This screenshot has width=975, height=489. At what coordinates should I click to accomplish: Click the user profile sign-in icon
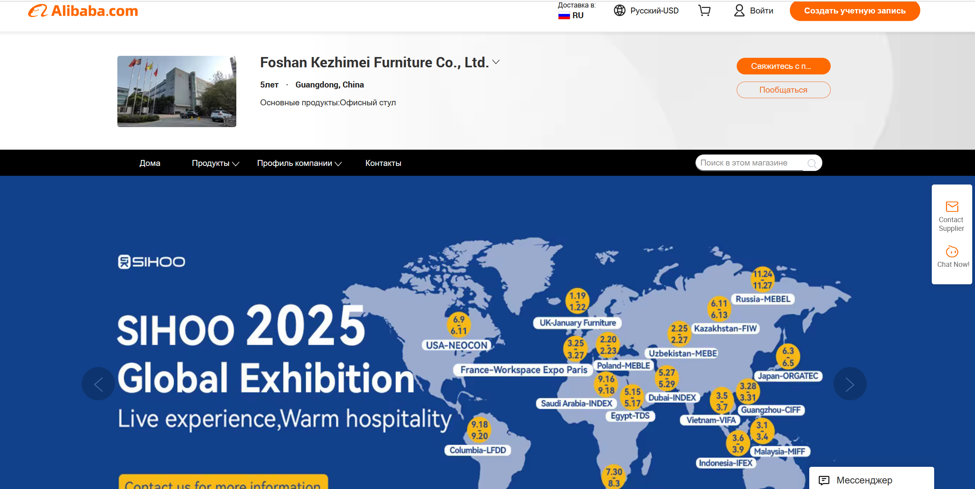coord(739,11)
